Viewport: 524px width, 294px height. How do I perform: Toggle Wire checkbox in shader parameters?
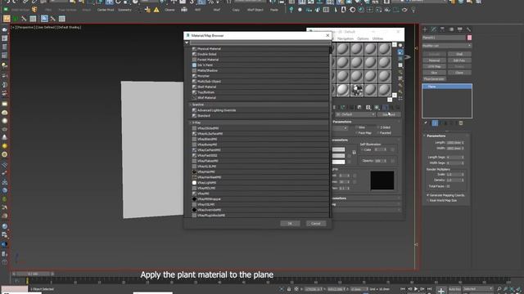click(x=357, y=127)
